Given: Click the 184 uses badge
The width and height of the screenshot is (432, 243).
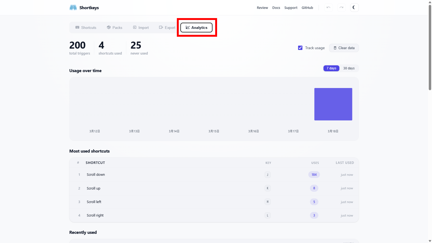Looking at the screenshot, I should point(314,175).
